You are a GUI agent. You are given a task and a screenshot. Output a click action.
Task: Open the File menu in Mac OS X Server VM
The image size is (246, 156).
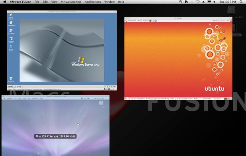tap(15, 99)
